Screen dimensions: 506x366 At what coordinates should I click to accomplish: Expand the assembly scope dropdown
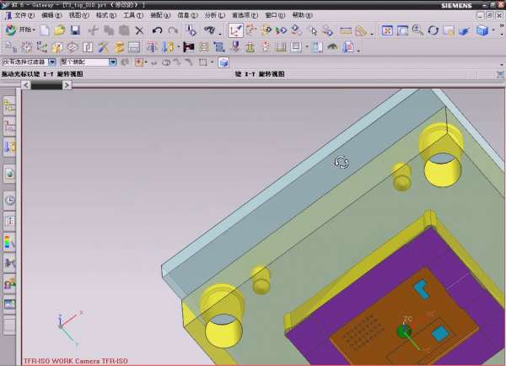(x=114, y=62)
